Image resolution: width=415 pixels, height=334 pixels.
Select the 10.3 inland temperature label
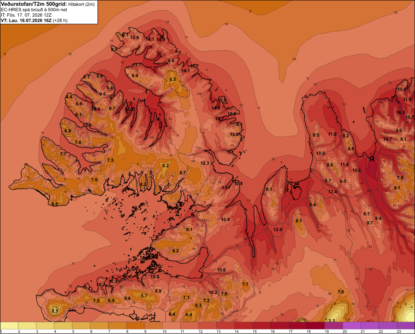pos(205,163)
